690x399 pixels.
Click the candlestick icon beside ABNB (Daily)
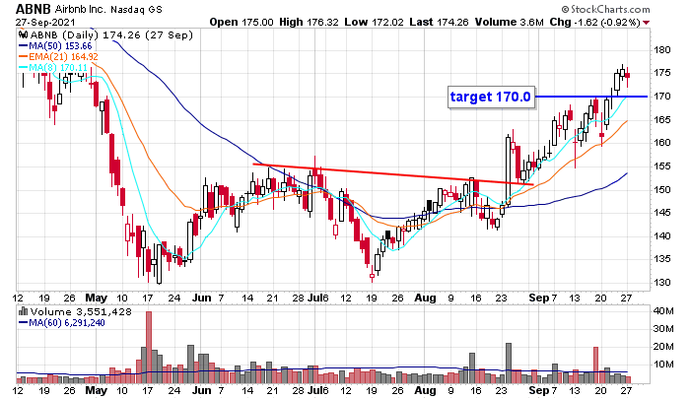(24, 35)
